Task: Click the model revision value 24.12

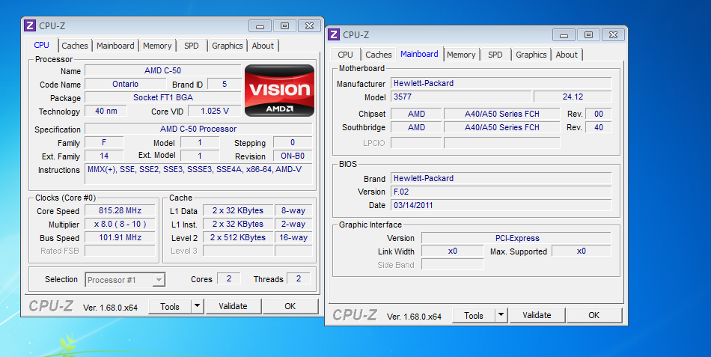Action: click(x=573, y=97)
